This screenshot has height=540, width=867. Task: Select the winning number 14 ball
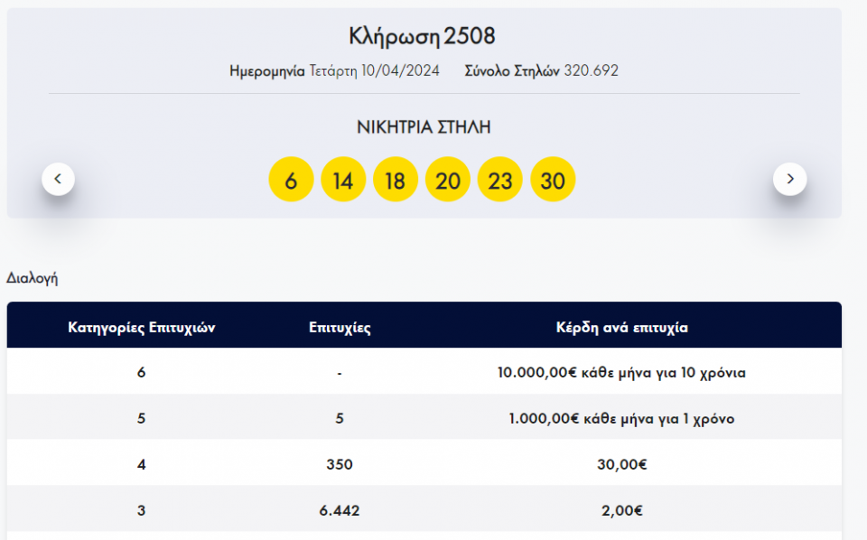coord(343,181)
